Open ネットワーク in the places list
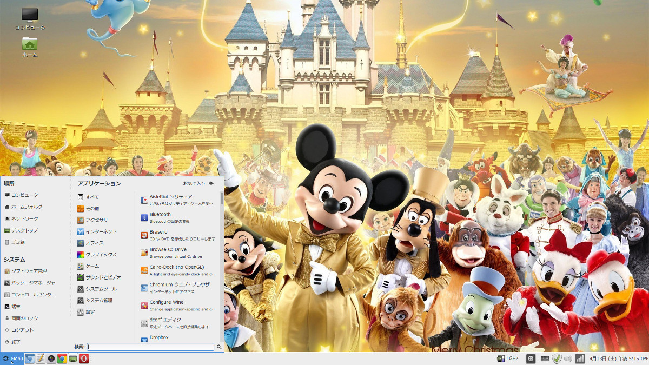The width and height of the screenshot is (649, 365). point(22,218)
